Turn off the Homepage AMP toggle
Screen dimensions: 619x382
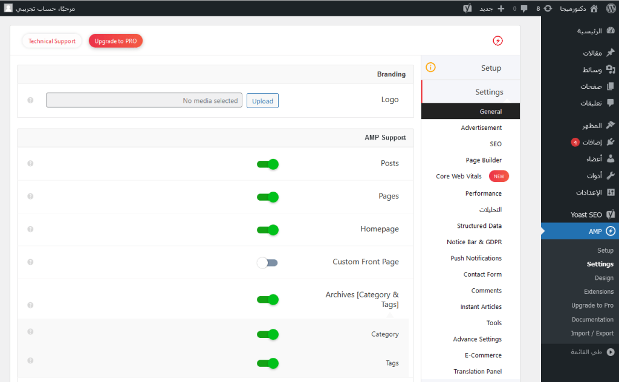[267, 230]
